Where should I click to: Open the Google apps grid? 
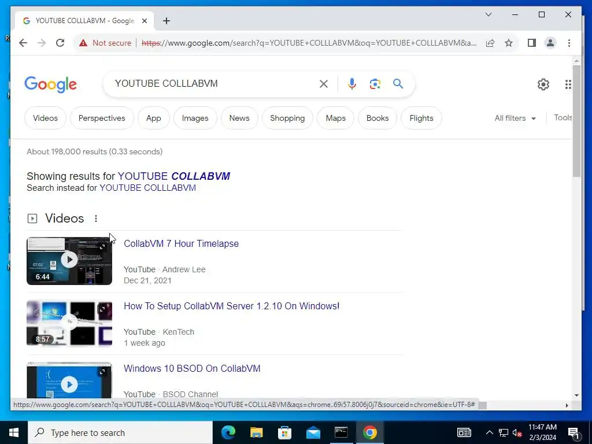[x=568, y=84]
